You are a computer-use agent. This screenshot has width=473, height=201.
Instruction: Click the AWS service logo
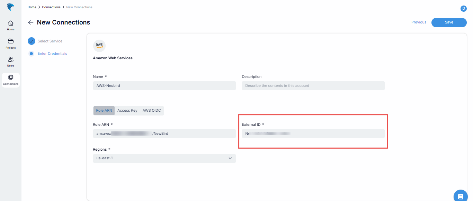99,46
